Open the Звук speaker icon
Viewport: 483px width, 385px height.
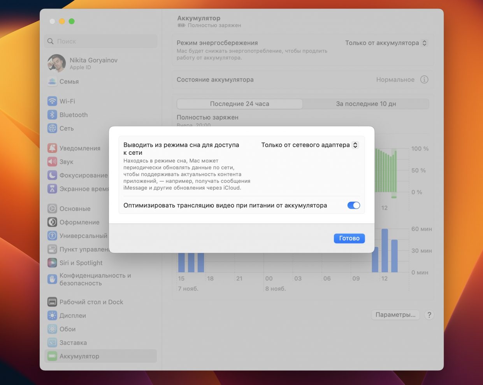(52, 162)
